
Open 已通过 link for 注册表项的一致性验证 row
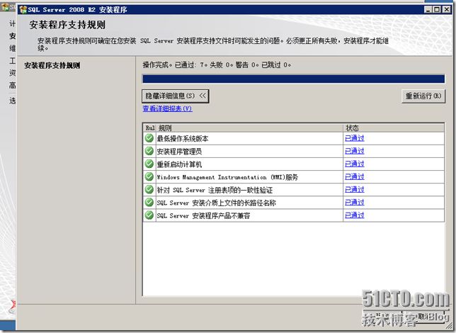tap(354, 189)
